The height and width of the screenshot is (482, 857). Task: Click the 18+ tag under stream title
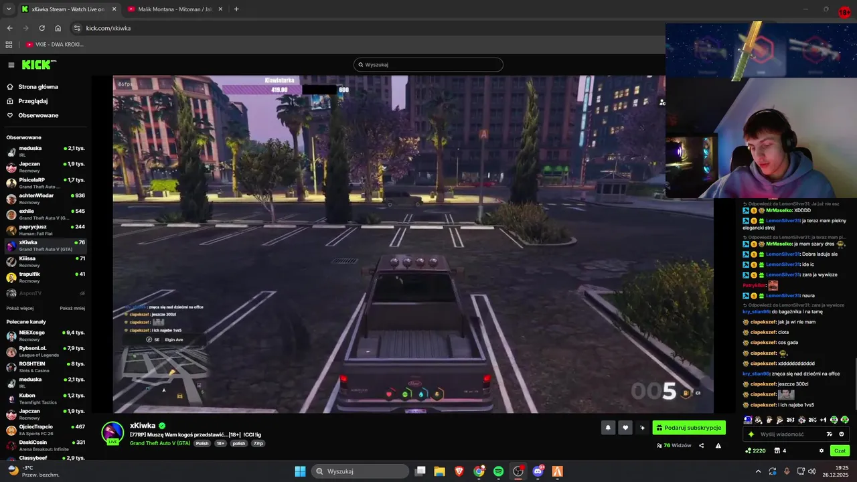[220, 443]
